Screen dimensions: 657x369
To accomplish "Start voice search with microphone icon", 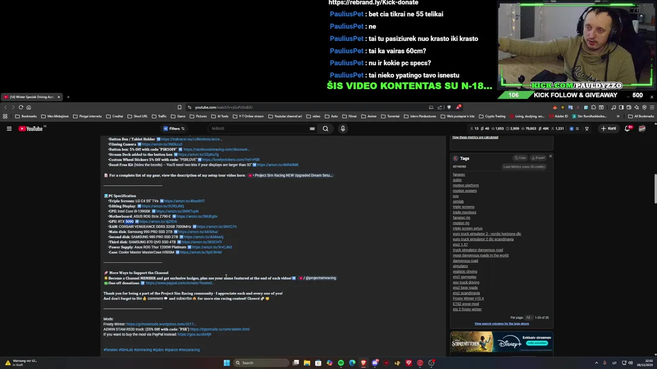I will (343, 129).
